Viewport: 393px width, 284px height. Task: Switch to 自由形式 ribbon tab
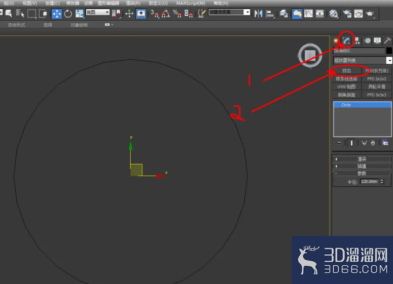(17, 25)
